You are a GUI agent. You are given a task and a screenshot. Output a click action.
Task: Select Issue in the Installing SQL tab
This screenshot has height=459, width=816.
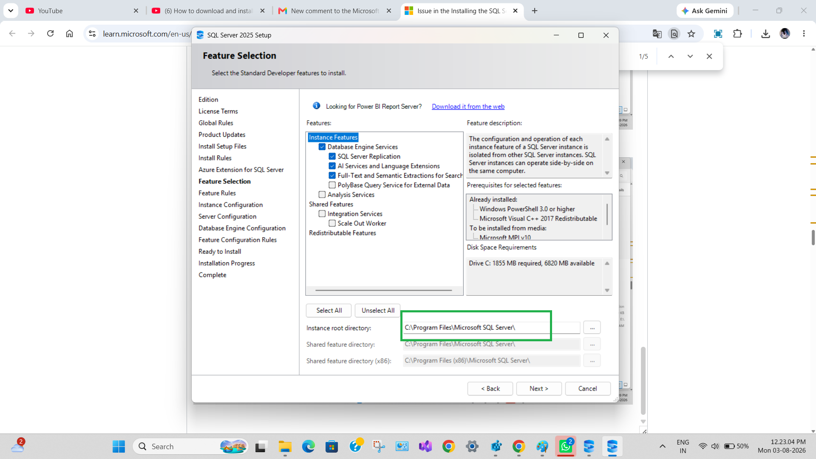462,11
